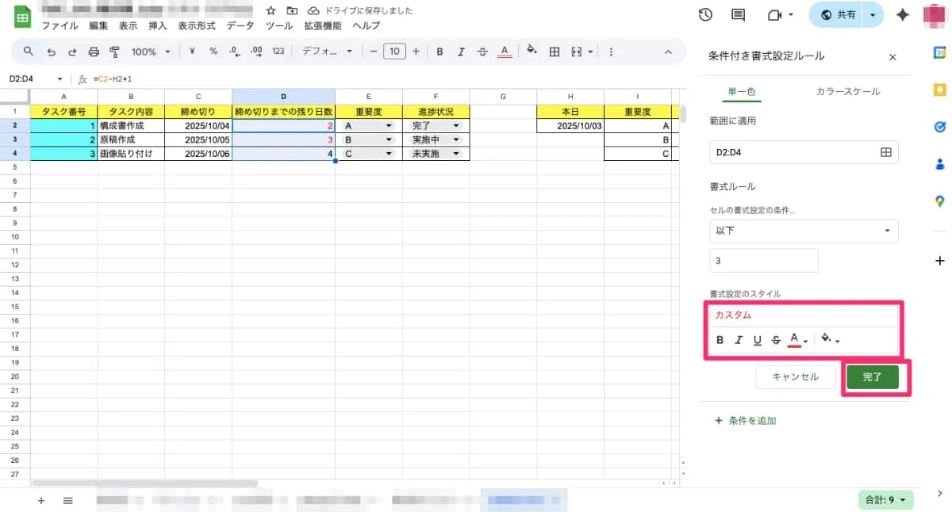Switch to the カラースケール tab
Image resolution: width=952 pixels, height=512 pixels.
847,91
